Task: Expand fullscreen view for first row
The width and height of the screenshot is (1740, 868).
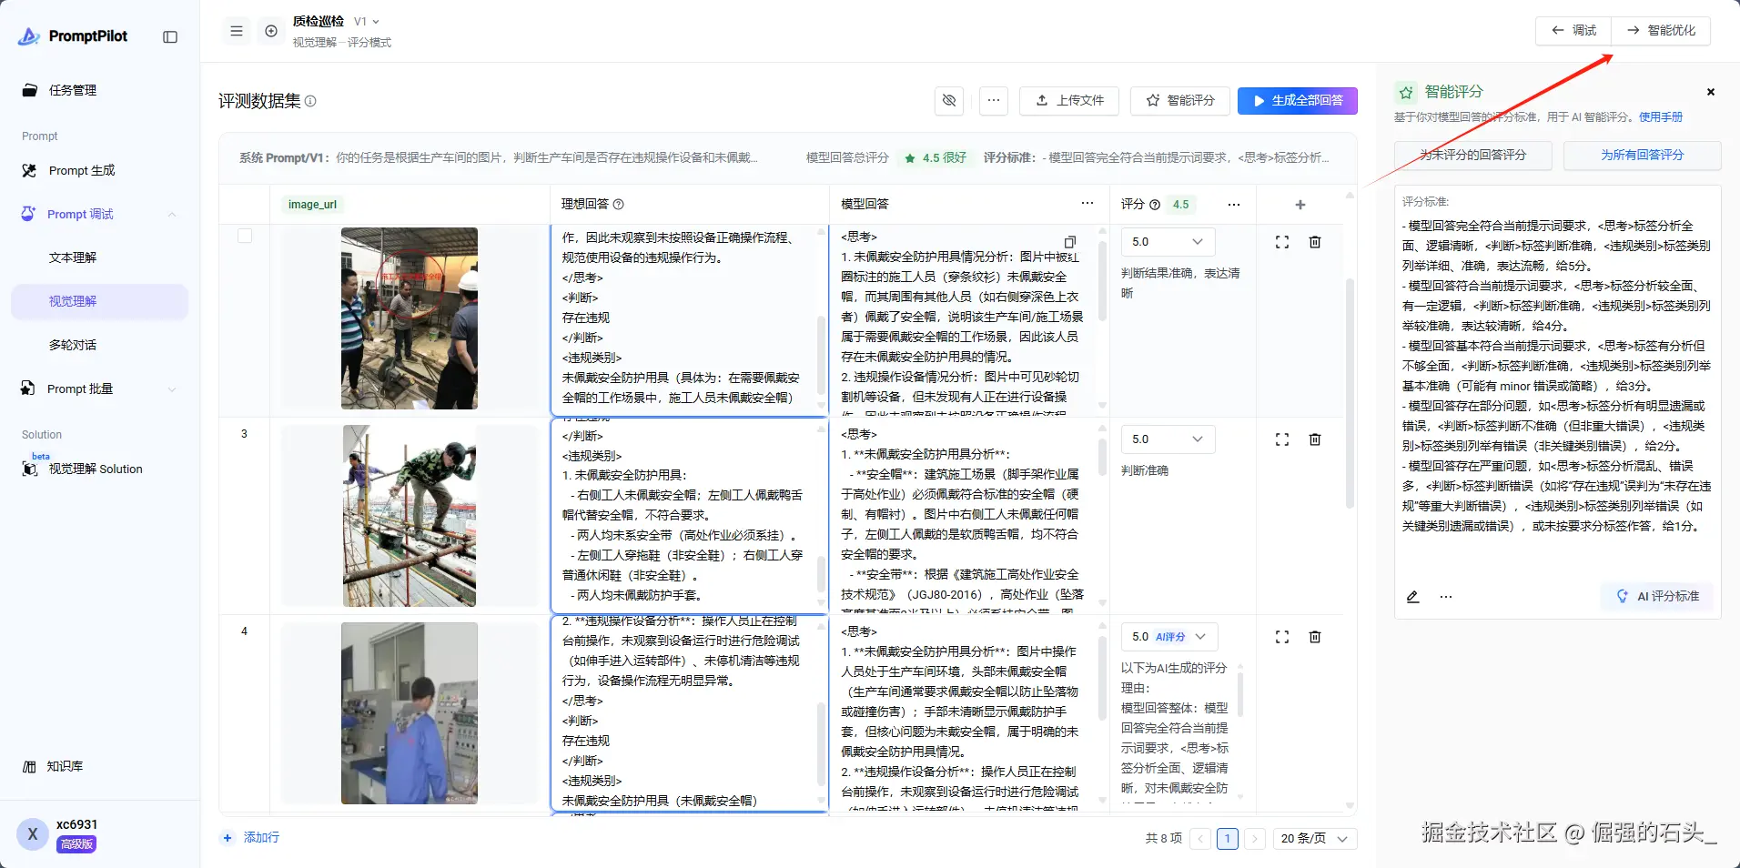Action: (x=1282, y=242)
